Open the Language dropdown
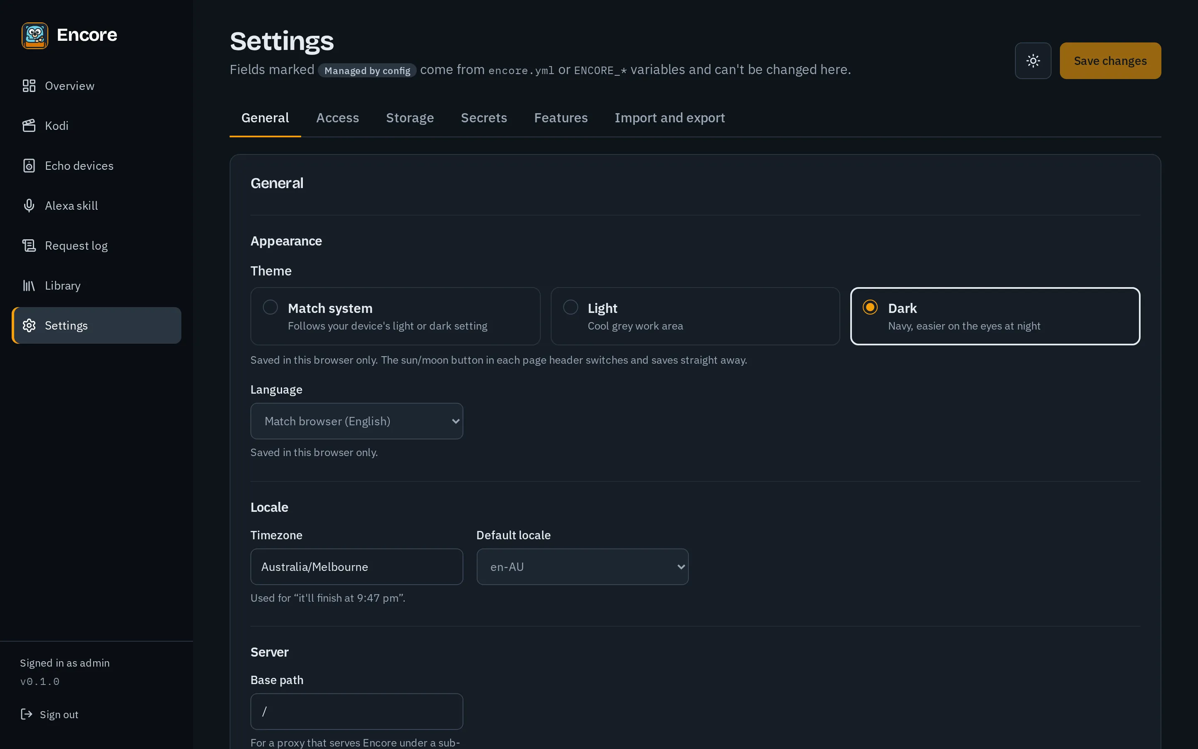This screenshot has height=749, width=1198. pos(356,421)
